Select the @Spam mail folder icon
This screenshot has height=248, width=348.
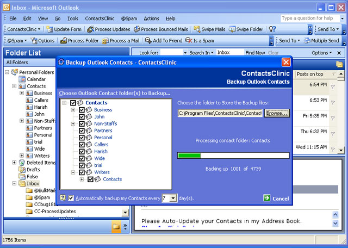(x=29, y=197)
